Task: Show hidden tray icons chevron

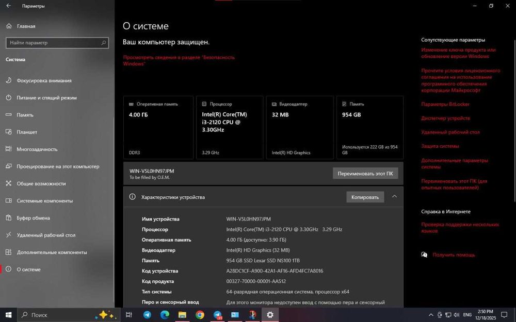Action: pos(431,315)
